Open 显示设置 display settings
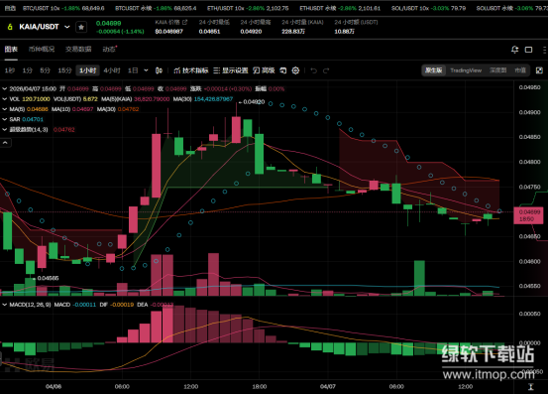 (231, 70)
